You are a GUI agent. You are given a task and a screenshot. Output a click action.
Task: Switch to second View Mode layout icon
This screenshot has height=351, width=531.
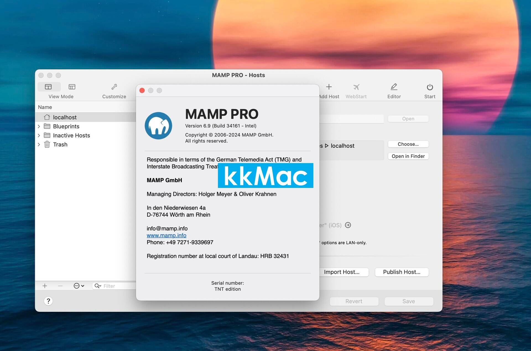pos(72,87)
